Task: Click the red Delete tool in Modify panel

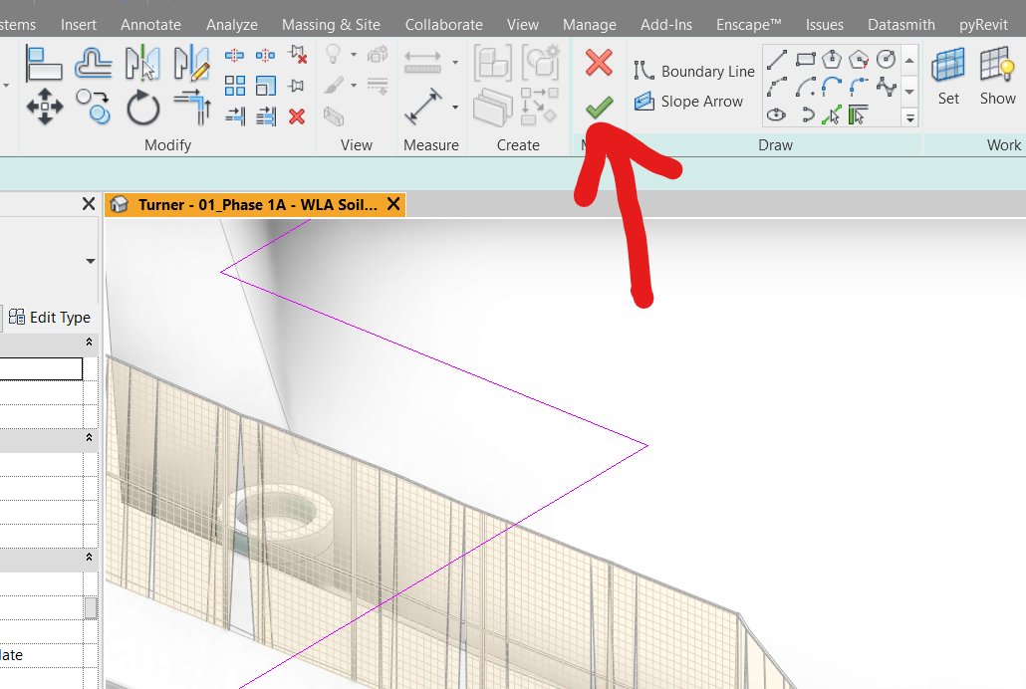Action: pos(297,116)
